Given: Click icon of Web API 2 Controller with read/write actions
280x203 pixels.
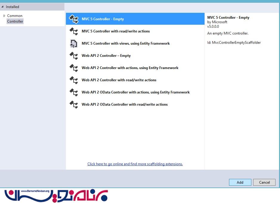Looking at the screenshot, I should point(74,80).
